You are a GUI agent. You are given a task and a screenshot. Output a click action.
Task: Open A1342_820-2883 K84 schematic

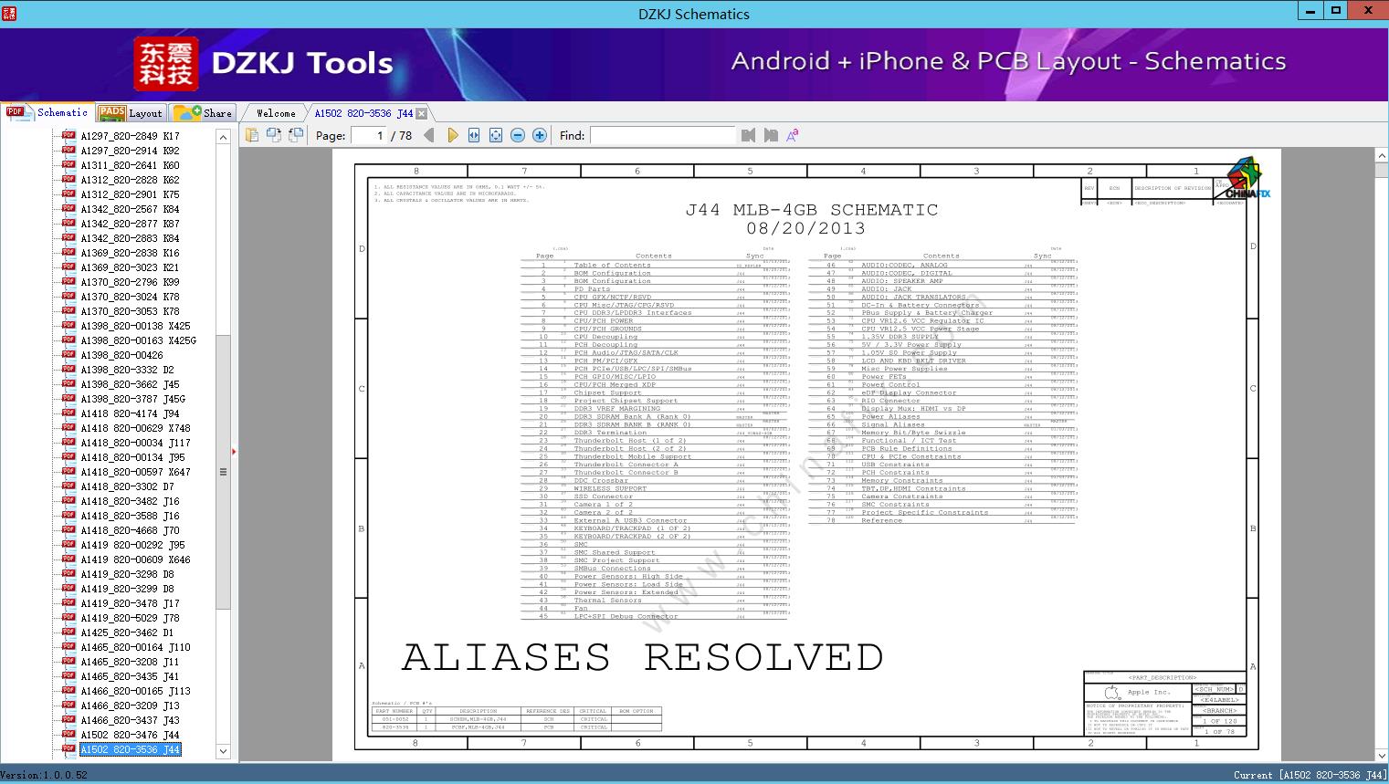click(x=130, y=238)
